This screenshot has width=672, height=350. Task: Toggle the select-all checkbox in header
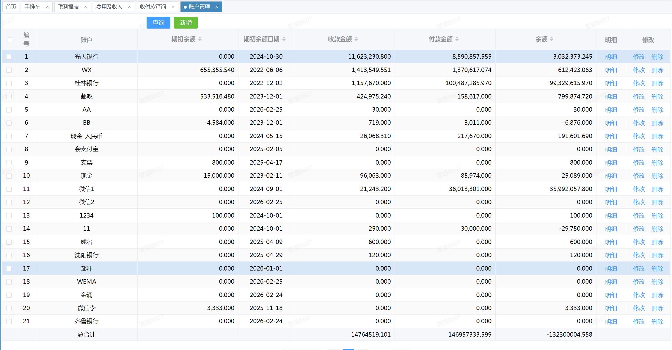coord(10,40)
